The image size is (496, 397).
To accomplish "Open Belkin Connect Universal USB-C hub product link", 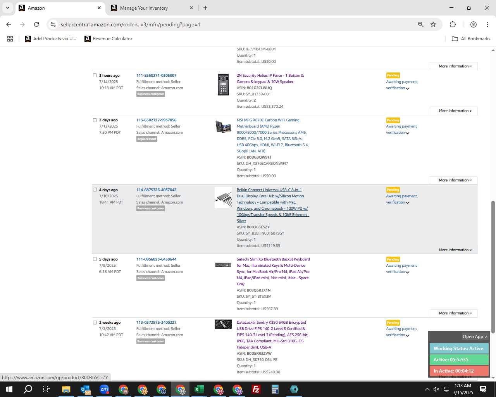I will pyautogui.click(x=273, y=205).
